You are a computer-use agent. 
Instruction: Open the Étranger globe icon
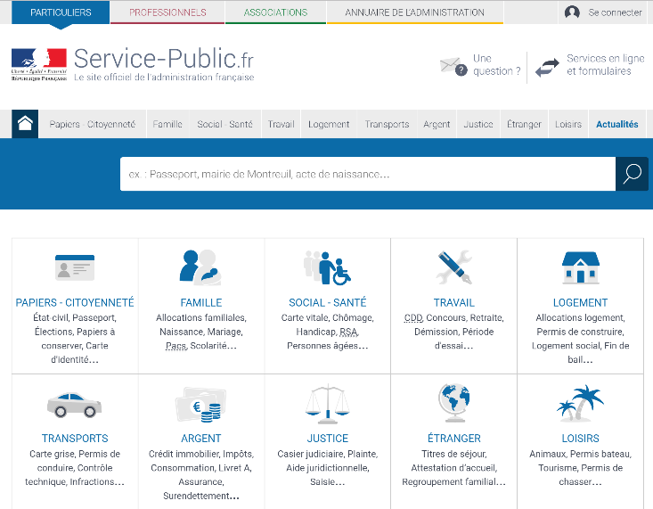pos(453,404)
